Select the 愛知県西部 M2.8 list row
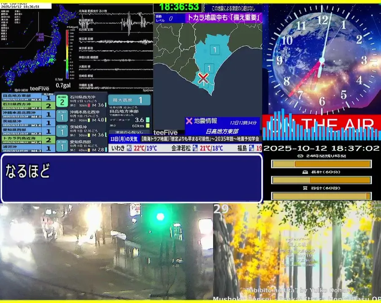Image resolution: width=381 pixels, height=303 pixels. point(28,131)
